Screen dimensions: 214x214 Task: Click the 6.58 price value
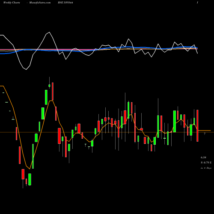coord(203,158)
